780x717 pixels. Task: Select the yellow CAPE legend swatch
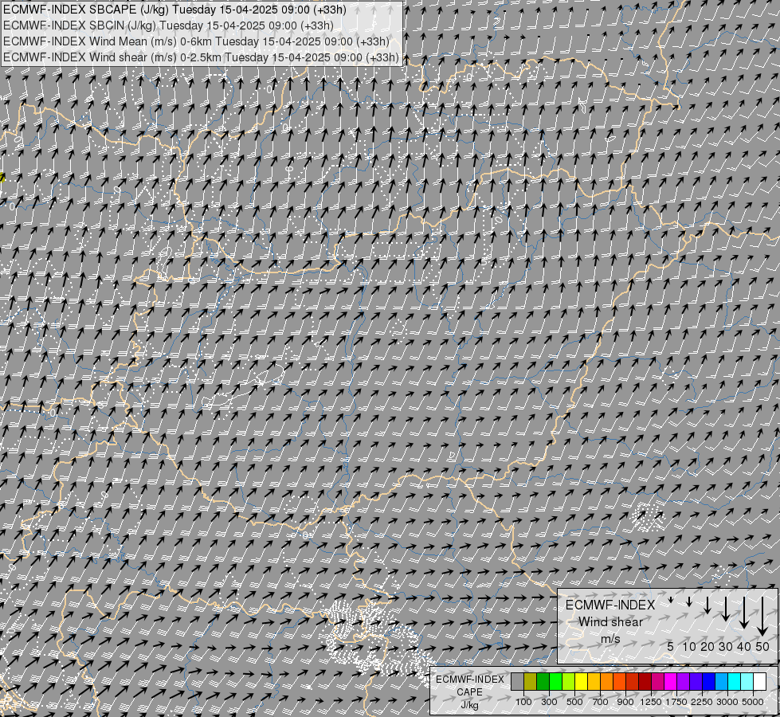[581, 681]
